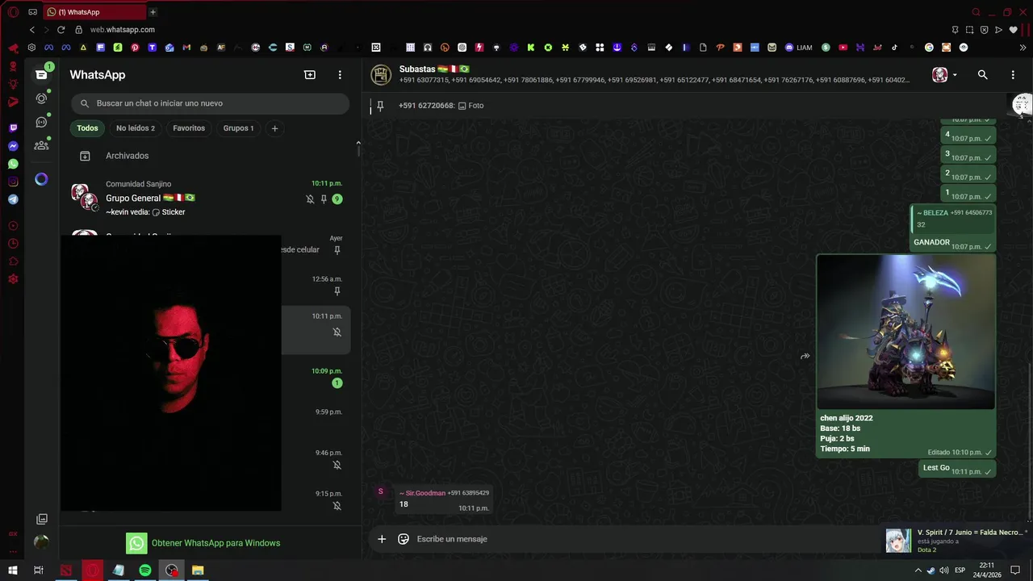Open Pinterest bookmark in bookmarks bar
The width and height of the screenshot is (1033, 581).
pyautogui.click(x=135, y=48)
